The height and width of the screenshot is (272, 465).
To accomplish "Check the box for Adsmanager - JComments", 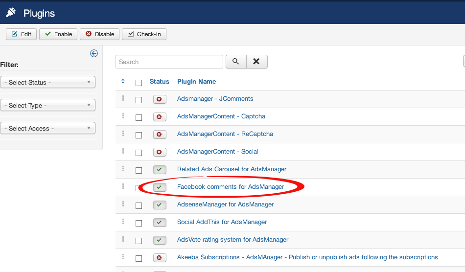I will (x=139, y=100).
